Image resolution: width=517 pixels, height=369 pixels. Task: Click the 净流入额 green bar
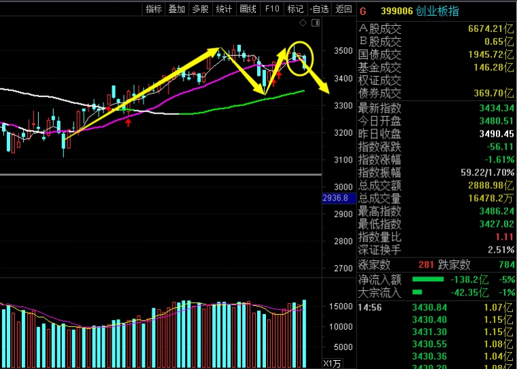pos(428,279)
